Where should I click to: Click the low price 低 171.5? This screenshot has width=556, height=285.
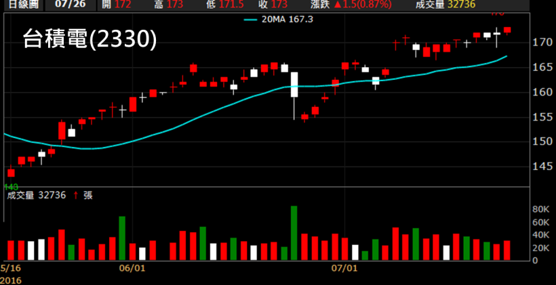tap(224, 4)
